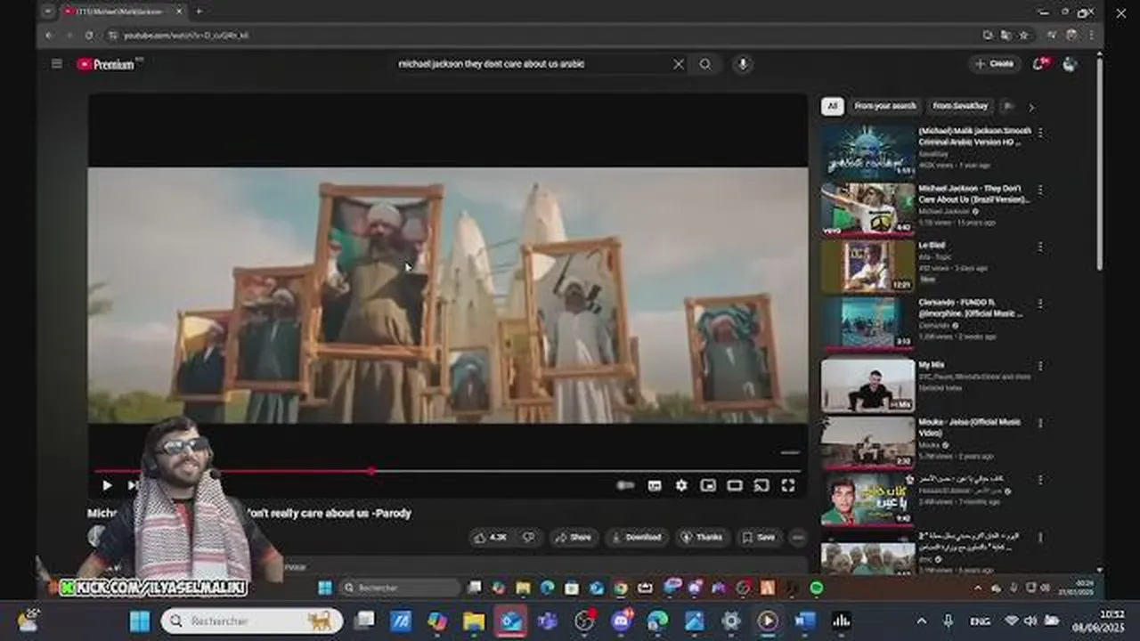Open the player settings gear
The height and width of the screenshot is (641, 1140).
pos(681,485)
